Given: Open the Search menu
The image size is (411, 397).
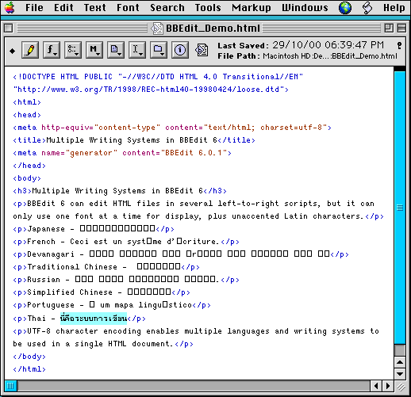Looking at the screenshot, I should [167, 8].
